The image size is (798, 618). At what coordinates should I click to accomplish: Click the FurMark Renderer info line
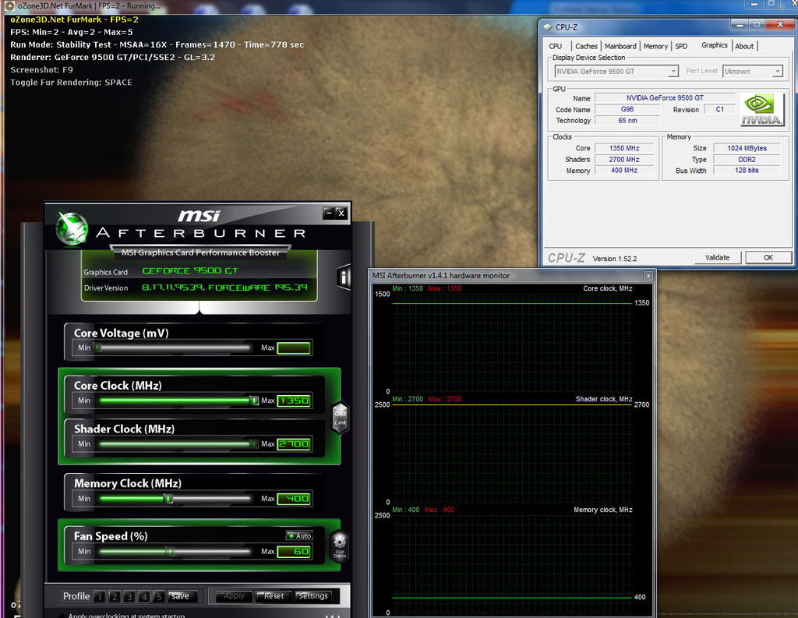pos(112,57)
